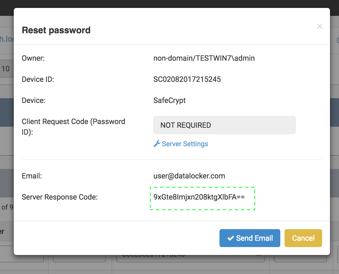Screen dimensions: 339x274
Task: Click the Reset password heading
Action: click(56, 30)
